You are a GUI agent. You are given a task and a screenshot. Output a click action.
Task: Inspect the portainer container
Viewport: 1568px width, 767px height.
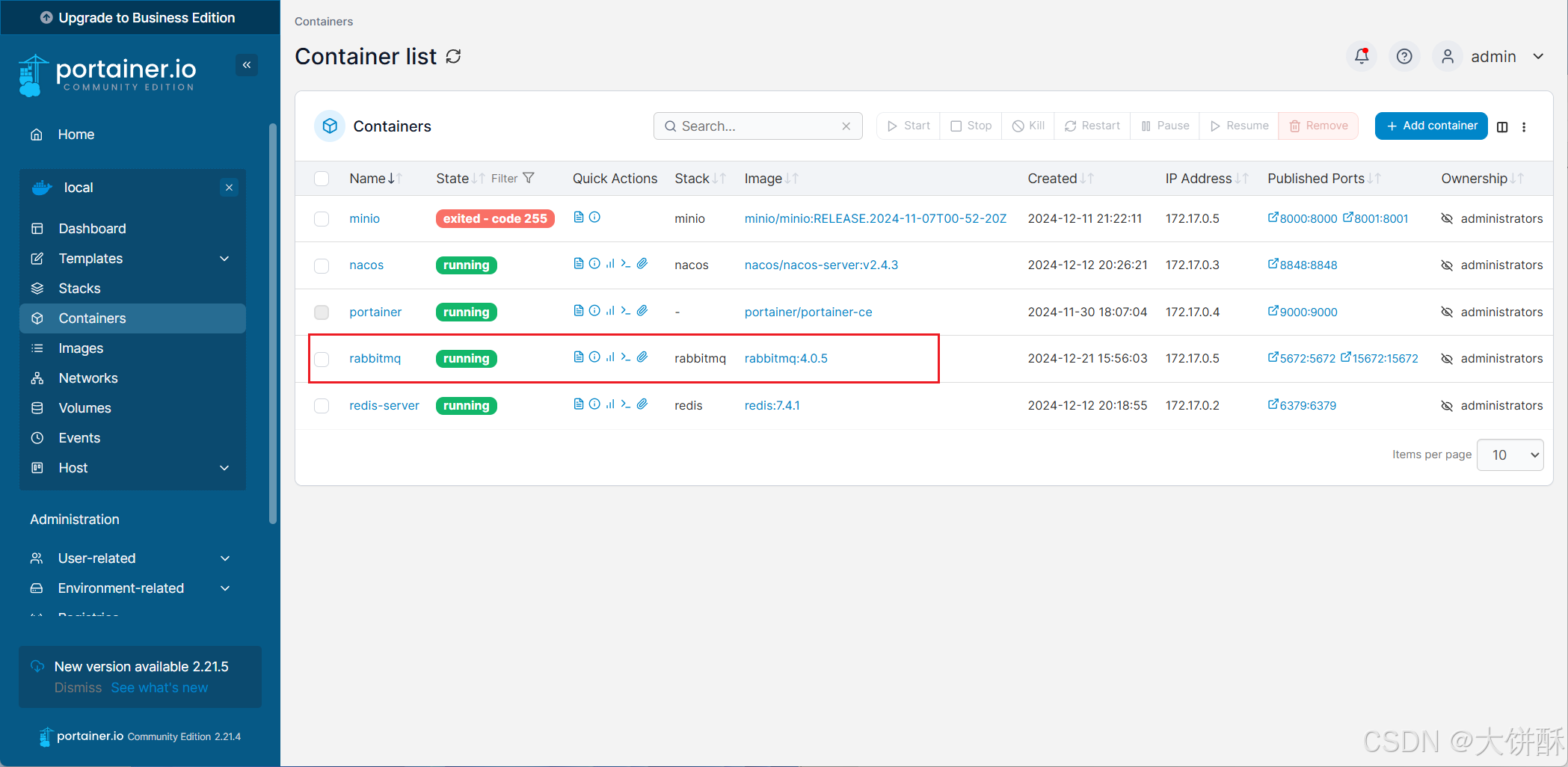pyautogui.click(x=594, y=310)
